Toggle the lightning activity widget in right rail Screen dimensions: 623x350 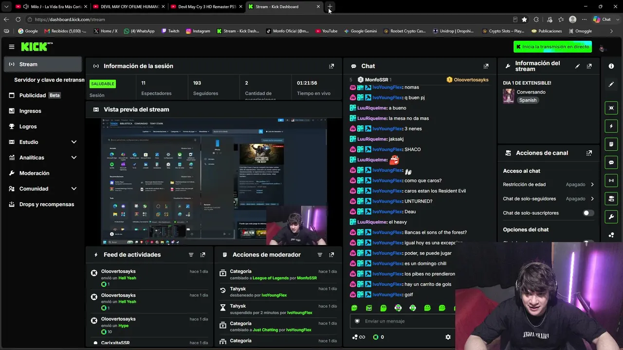[611, 126]
